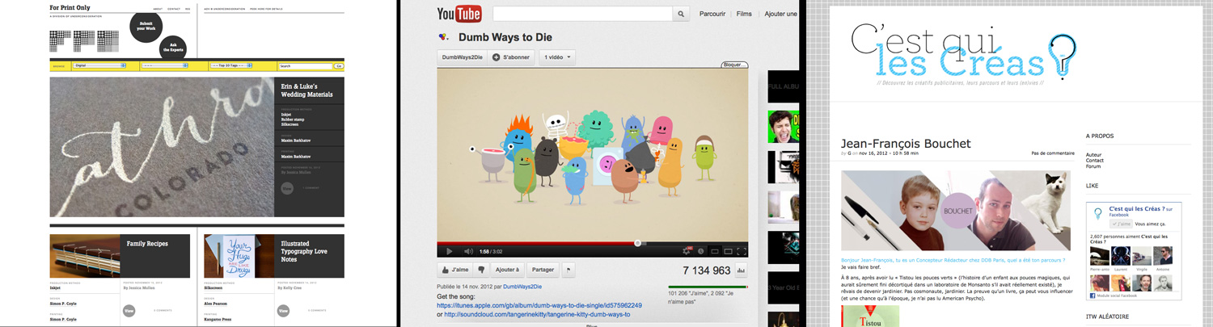Enter fullscreen with the player icon
This screenshot has width=1213, height=327.
(x=741, y=251)
